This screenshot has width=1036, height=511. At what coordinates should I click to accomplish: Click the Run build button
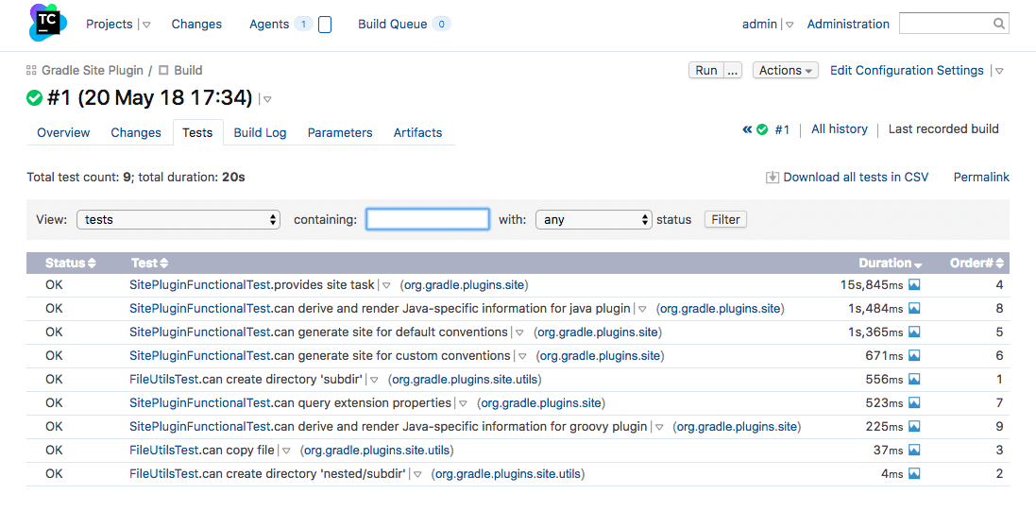(705, 71)
